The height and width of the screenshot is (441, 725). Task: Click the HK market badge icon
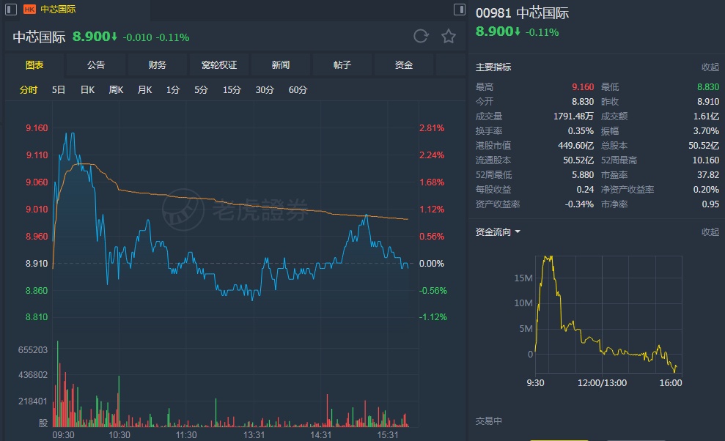tap(29, 10)
